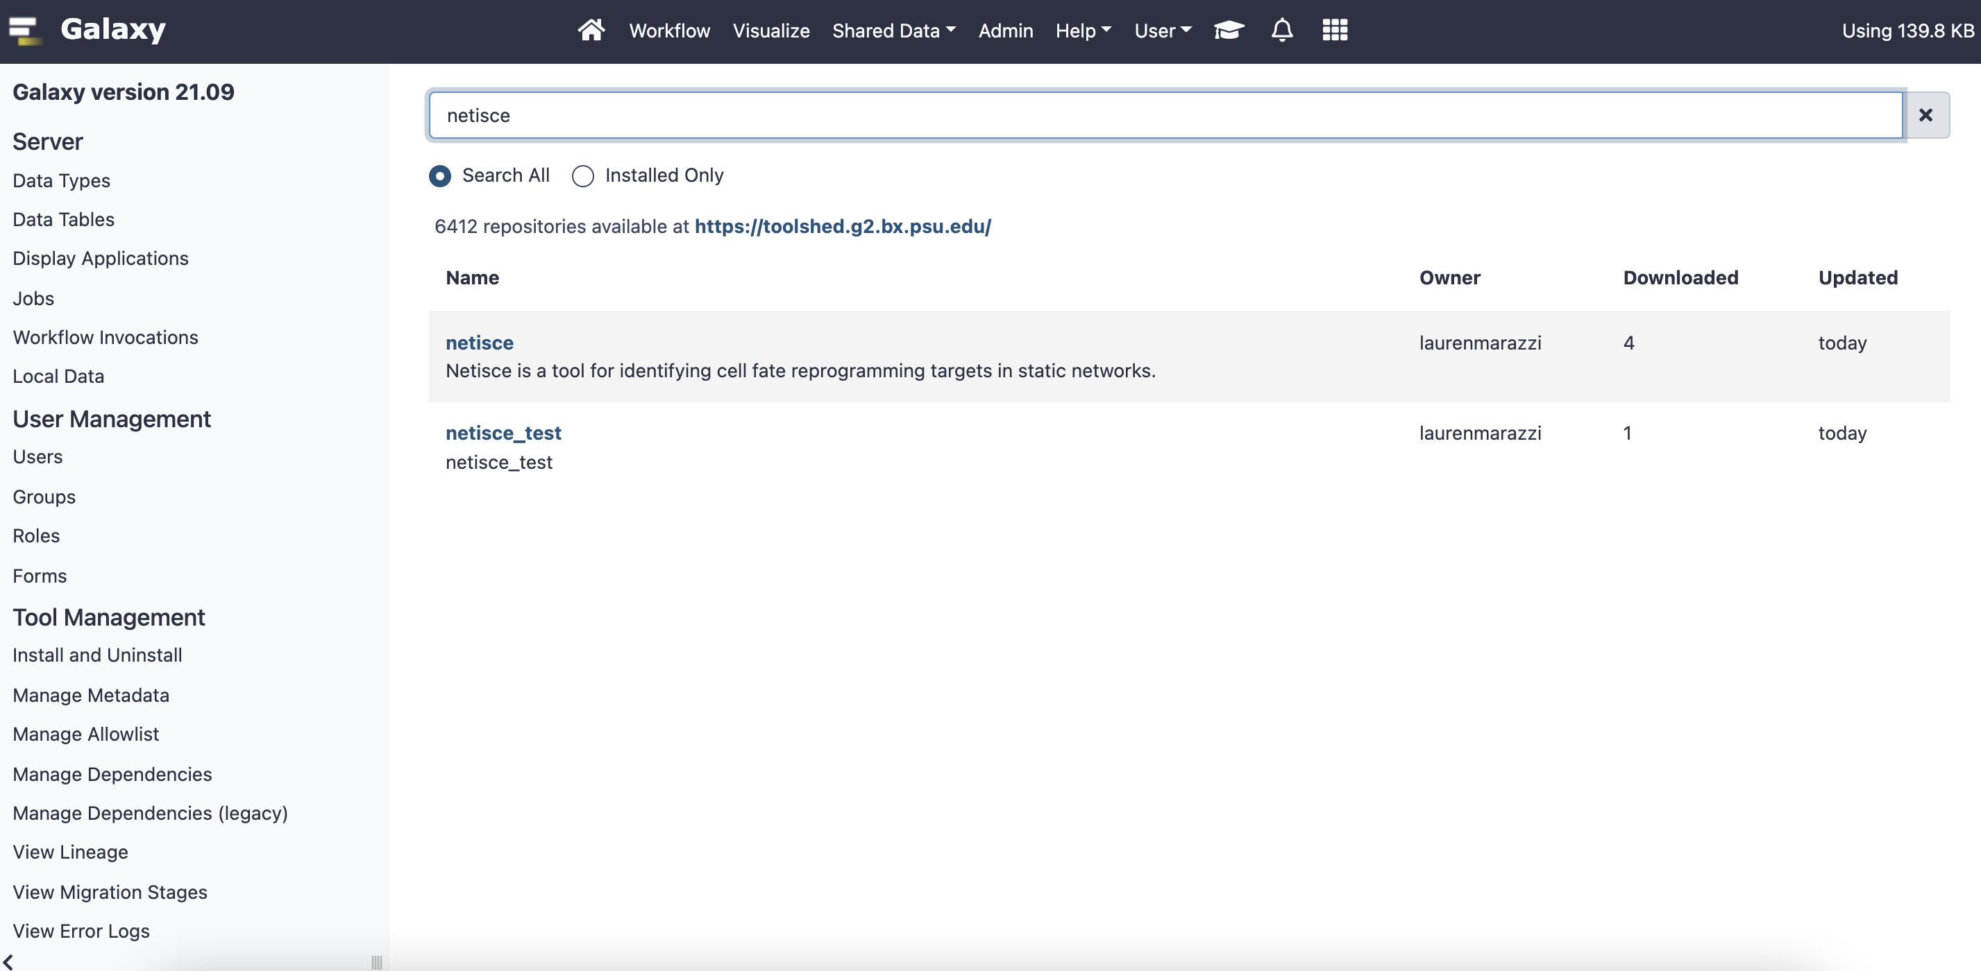Open Manage Dependencies page
This screenshot has width=1981, height=971.
112,774
